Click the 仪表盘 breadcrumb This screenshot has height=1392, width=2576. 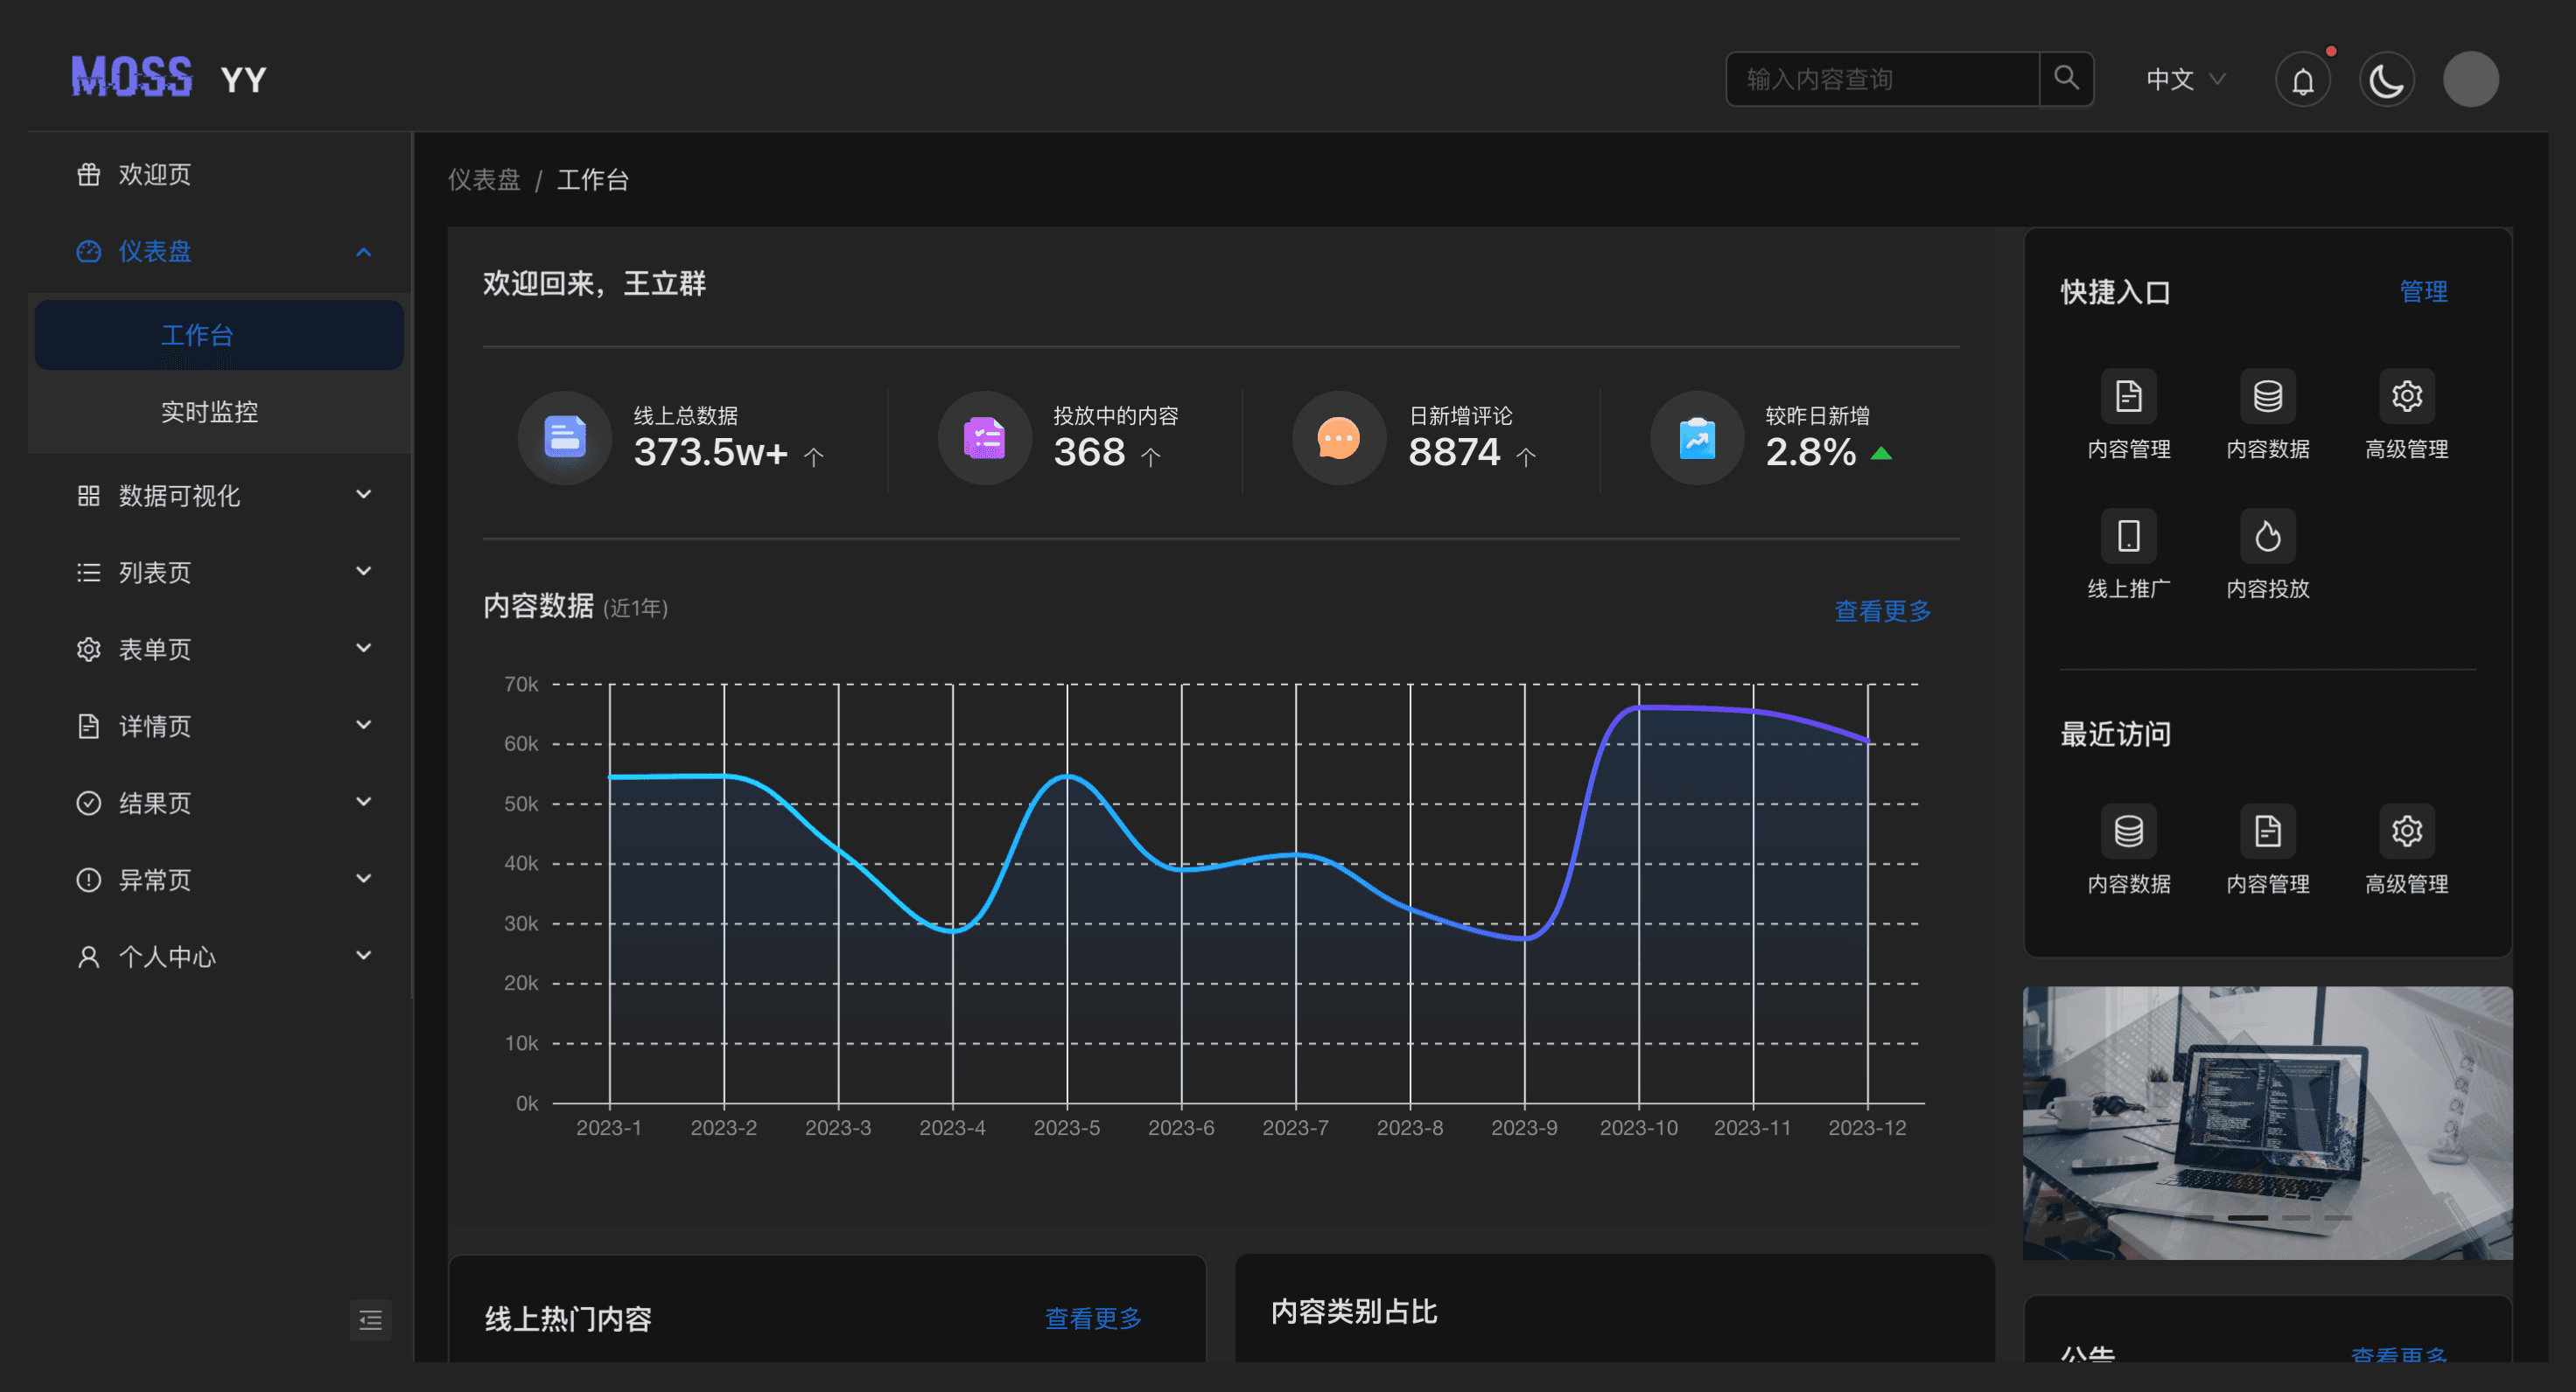[484, 180]
